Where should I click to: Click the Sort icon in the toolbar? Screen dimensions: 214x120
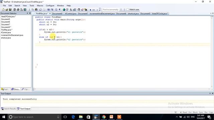point(71,10)
